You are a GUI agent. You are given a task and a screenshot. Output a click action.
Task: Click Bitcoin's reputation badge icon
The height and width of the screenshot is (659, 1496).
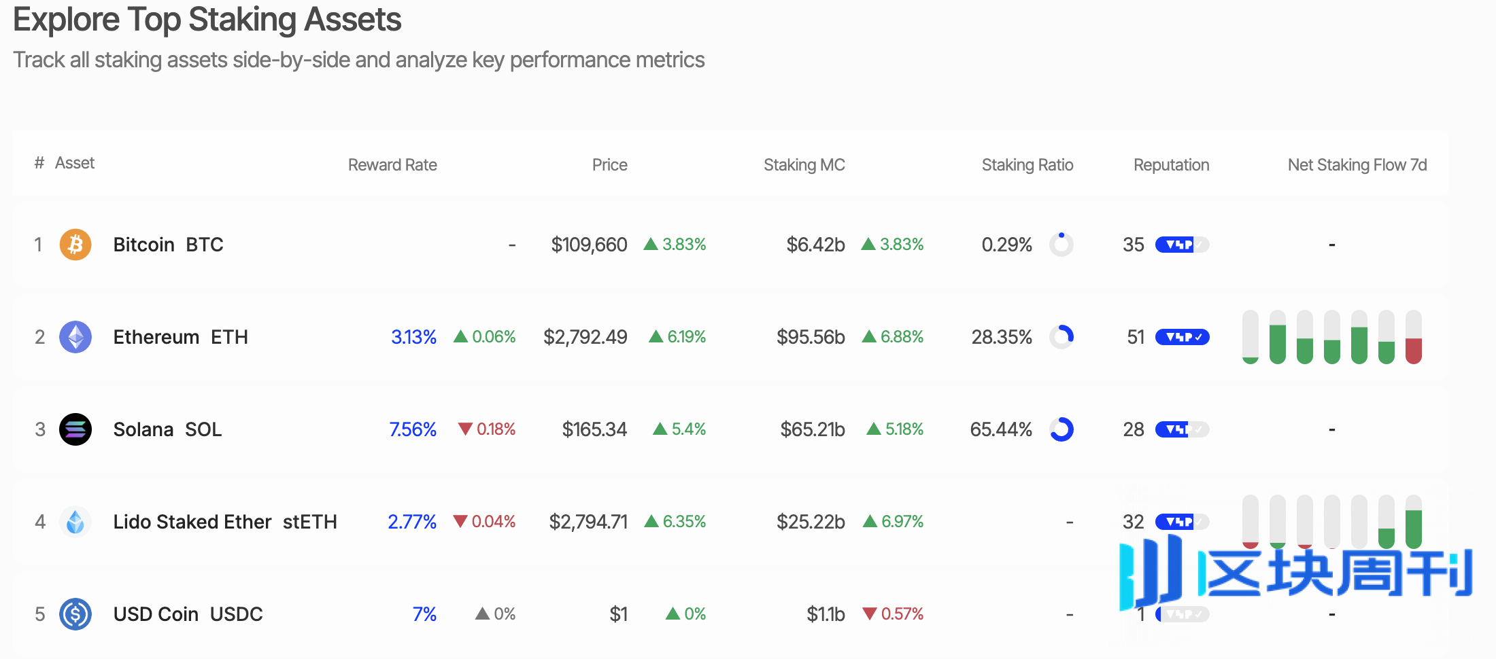click(1182, 245)
